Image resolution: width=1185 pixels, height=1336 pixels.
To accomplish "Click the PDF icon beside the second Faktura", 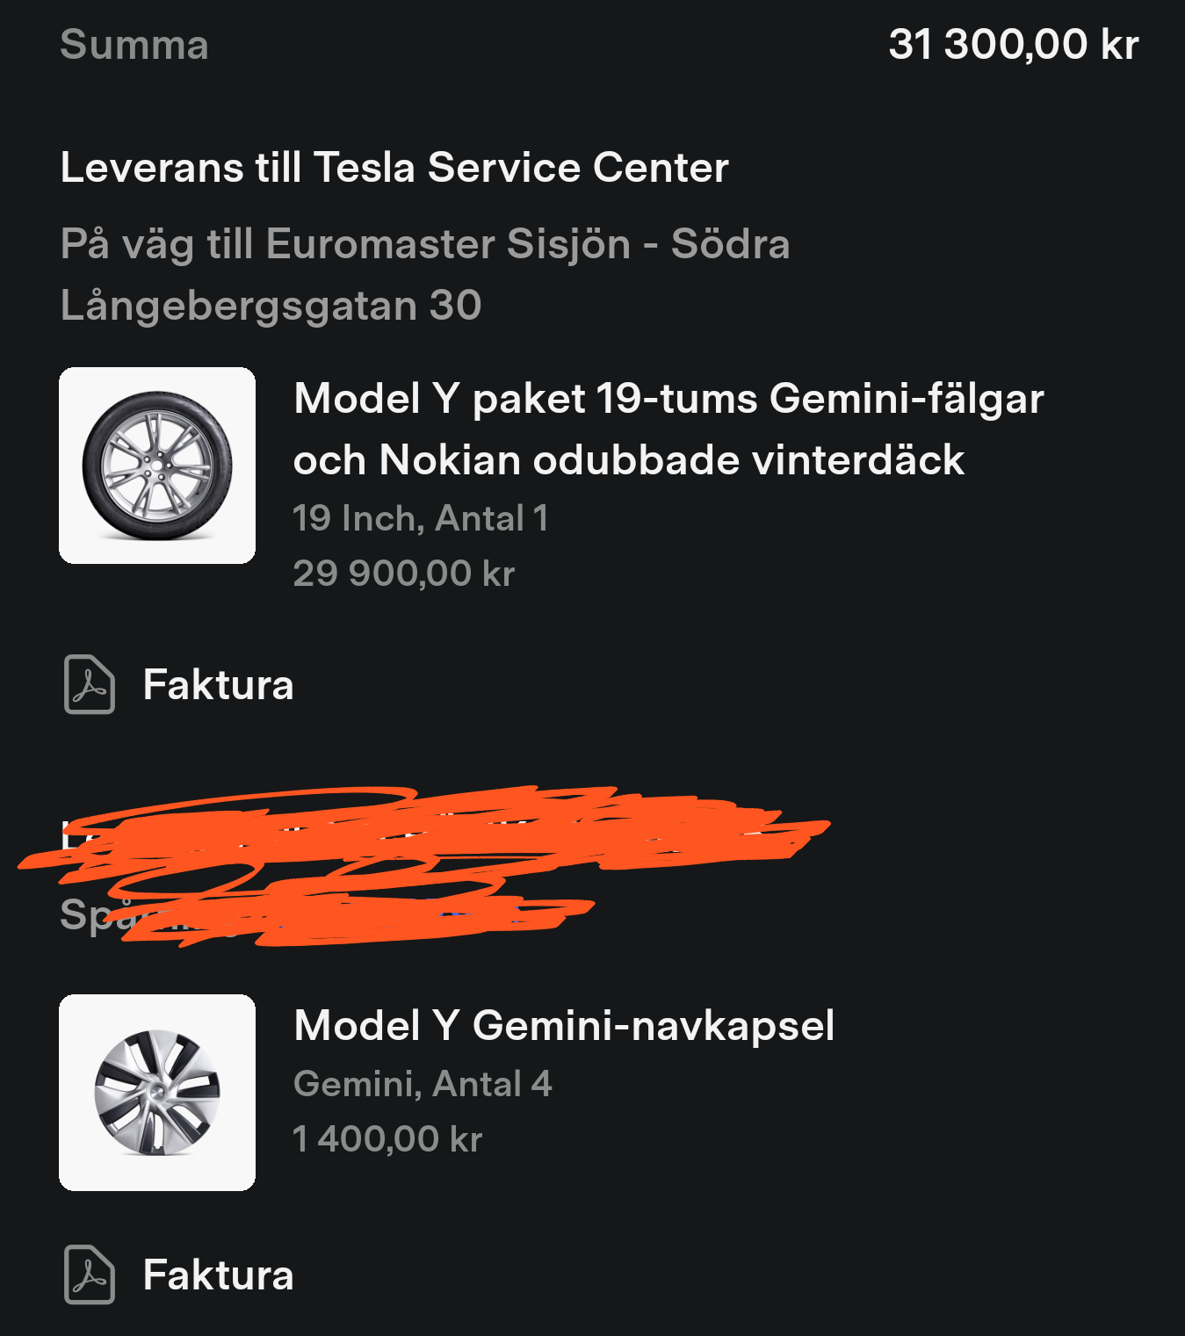I will 90,1275.
